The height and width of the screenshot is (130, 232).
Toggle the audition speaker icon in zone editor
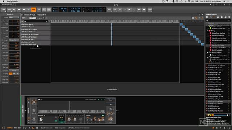[x=22, y=18]
